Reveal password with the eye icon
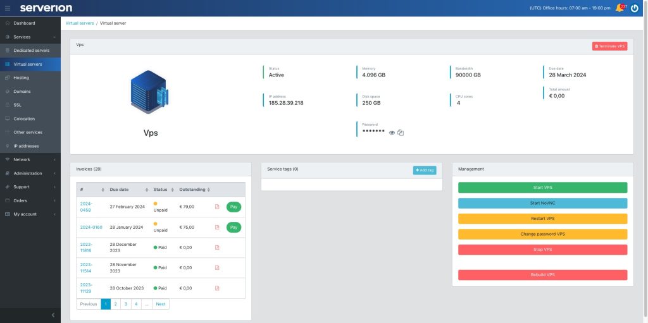 [392, 132]
